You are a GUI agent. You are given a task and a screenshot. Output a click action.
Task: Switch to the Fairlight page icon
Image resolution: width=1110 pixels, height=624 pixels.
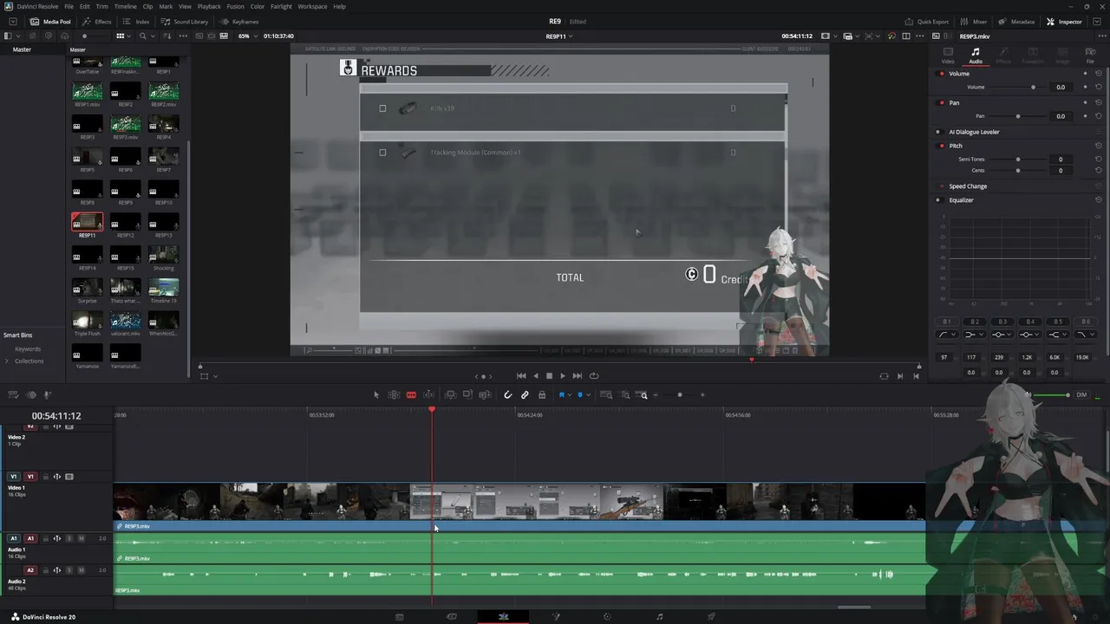(659, 617)
